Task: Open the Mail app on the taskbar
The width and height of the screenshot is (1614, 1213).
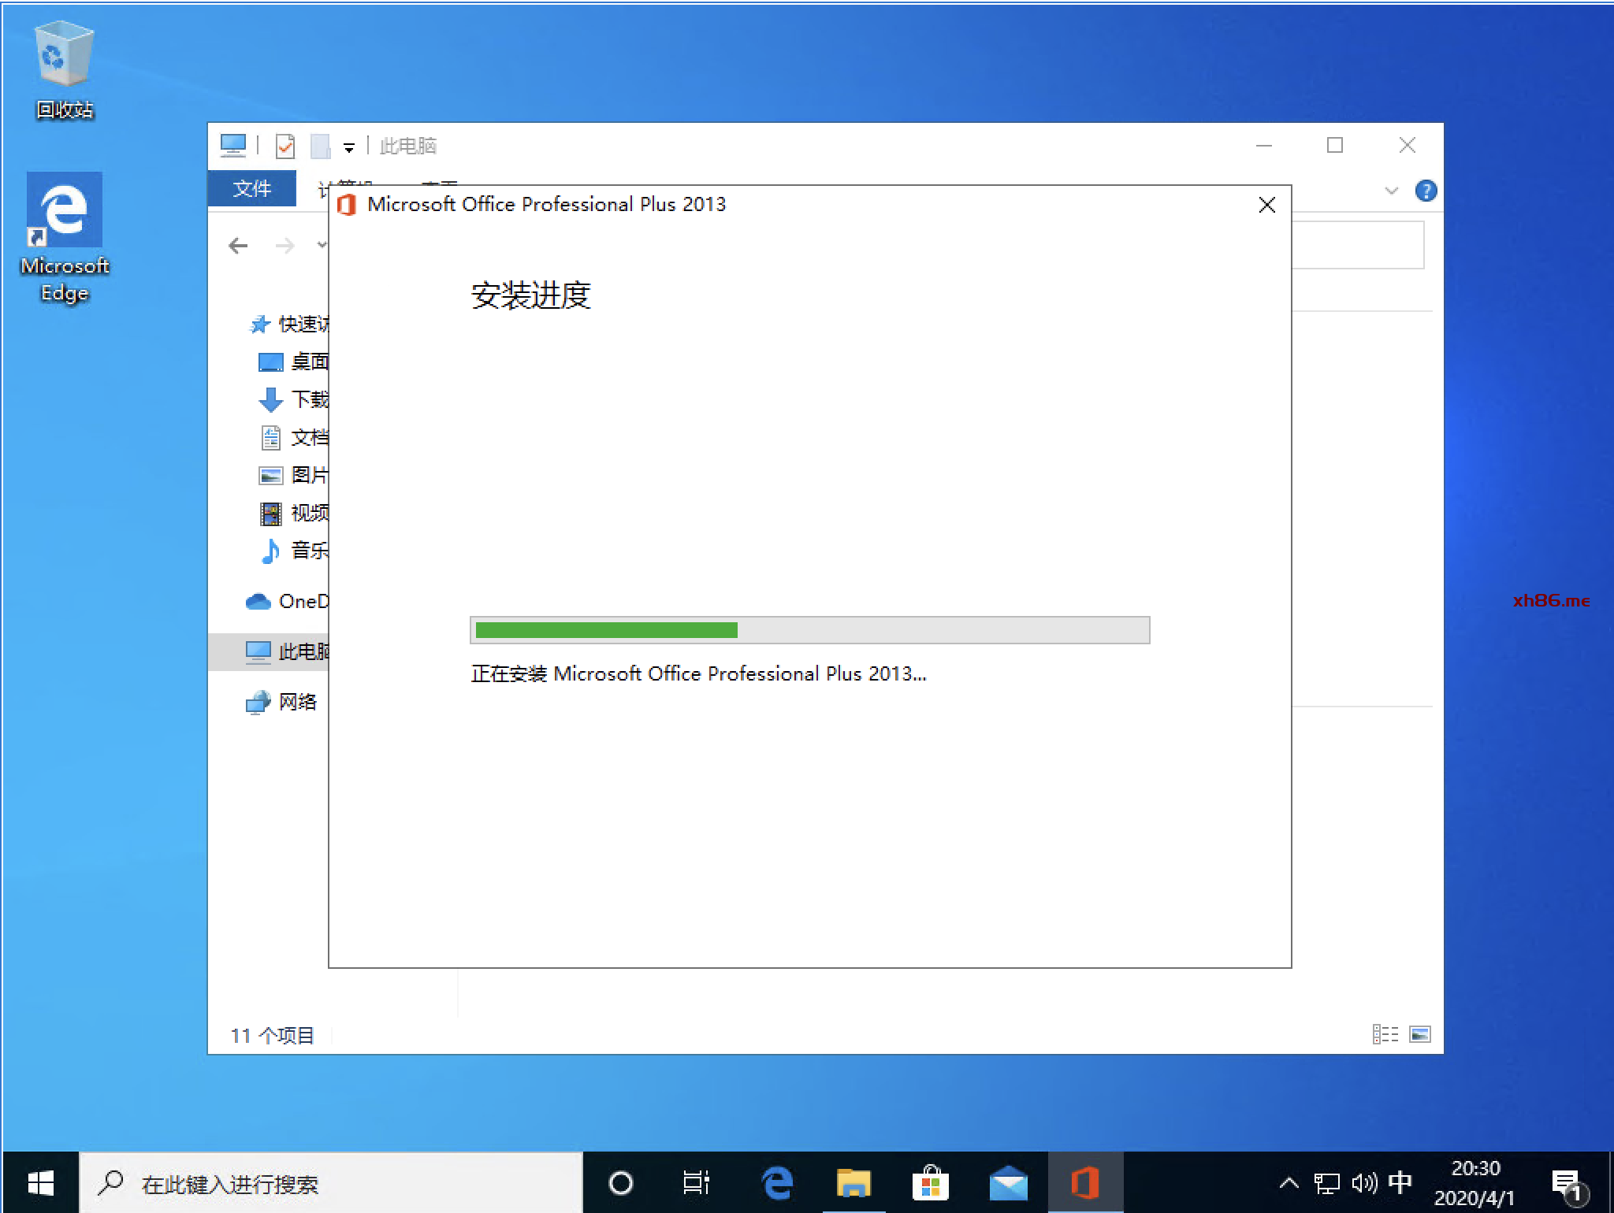Action: [1008, 1183]
